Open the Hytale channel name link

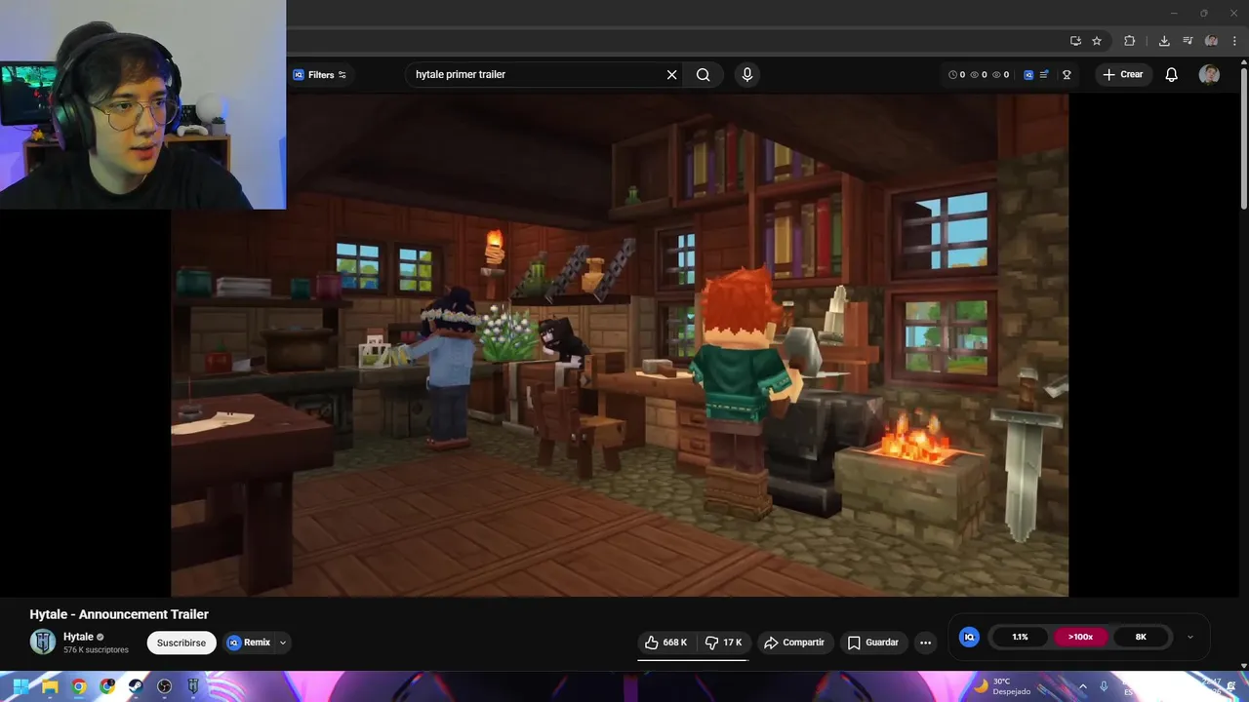coord(78,637)
